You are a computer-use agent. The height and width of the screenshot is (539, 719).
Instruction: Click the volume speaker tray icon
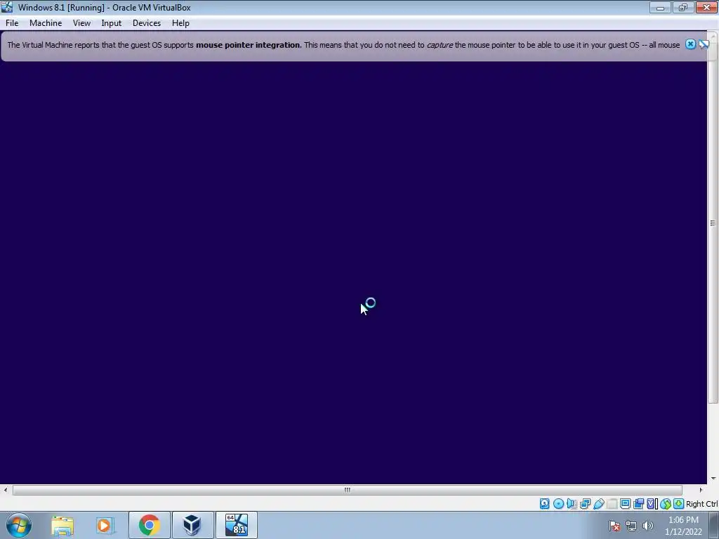click(x=648, y=526)
